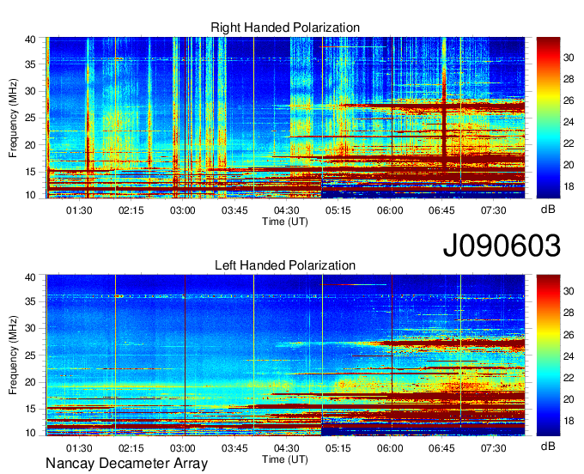Click Time (UT) label under Right Handed plot
Screen dimensions: 584x474
(285, 222)
